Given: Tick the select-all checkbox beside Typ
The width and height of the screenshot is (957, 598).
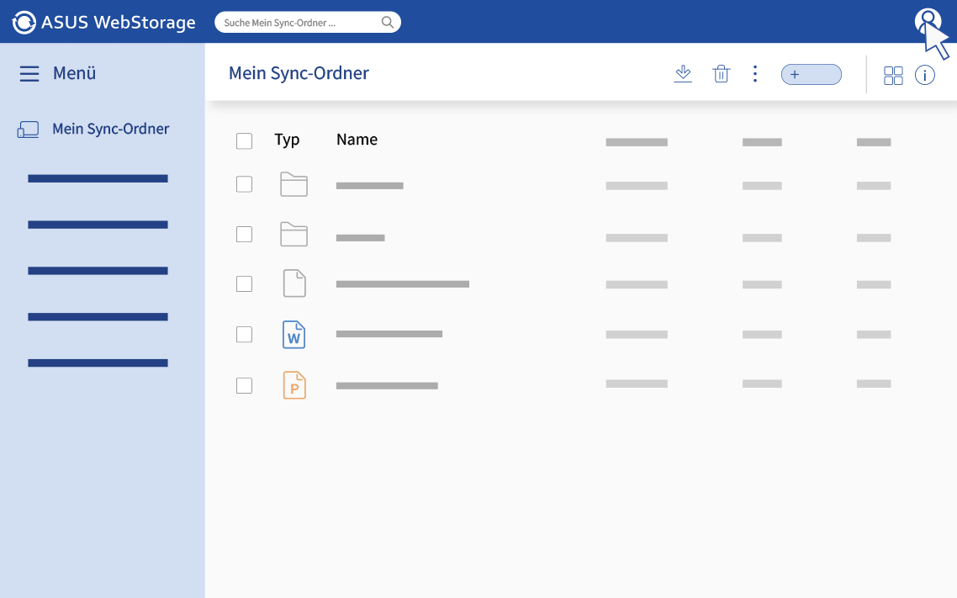Looking at the screenshot, I should pos(244,141).
